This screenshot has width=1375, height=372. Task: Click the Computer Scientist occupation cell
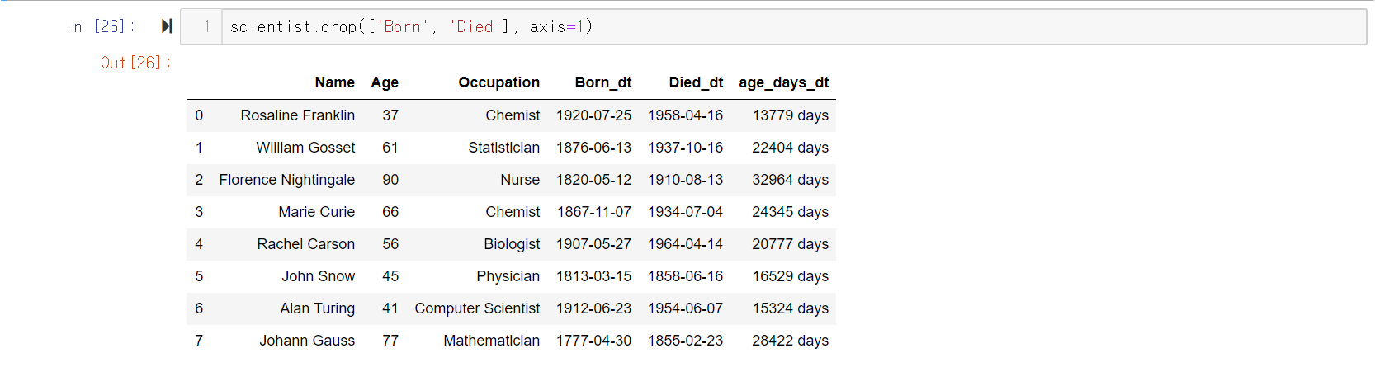click(x=477, y=308)
